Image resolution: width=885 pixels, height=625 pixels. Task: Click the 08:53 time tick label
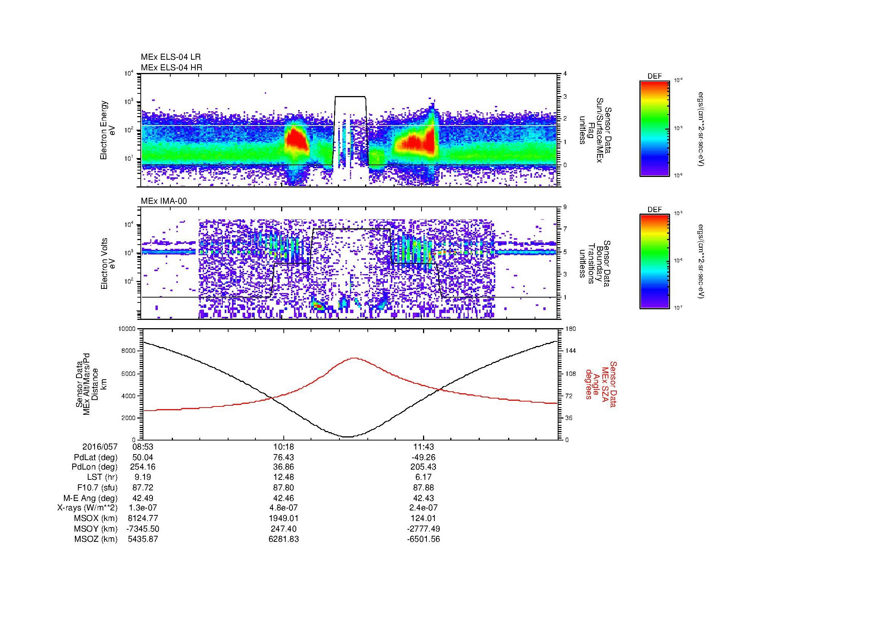(x=143, y=447)
